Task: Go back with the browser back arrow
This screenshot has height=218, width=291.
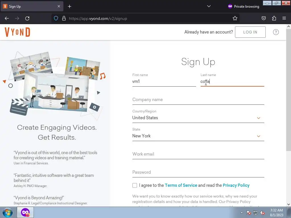Action: tap(7, 18)
